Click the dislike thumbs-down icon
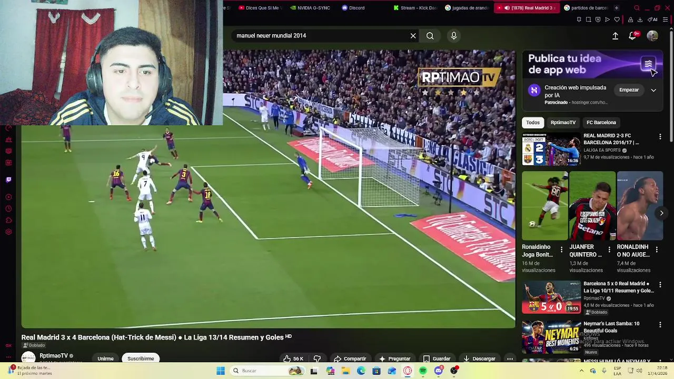 coord(317,358)
